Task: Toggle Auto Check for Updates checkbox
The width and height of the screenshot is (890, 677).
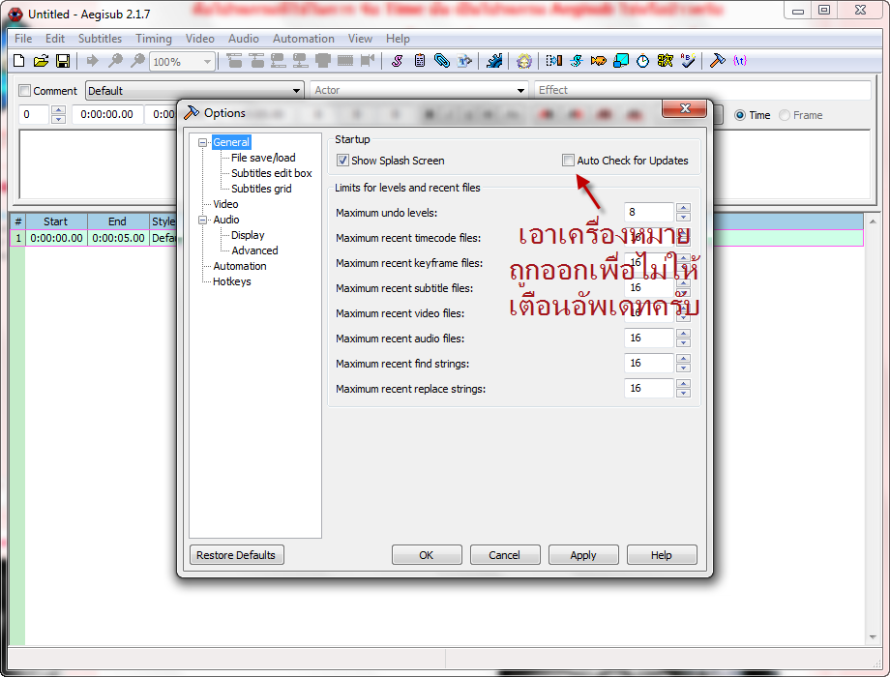Action: coord(568,161)
